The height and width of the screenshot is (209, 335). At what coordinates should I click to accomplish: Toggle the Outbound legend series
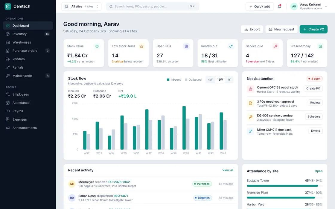tap(193, 79)
